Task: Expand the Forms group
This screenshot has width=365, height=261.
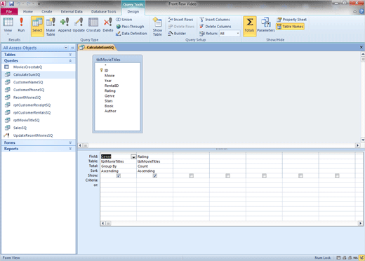Action: coord(39,142)
